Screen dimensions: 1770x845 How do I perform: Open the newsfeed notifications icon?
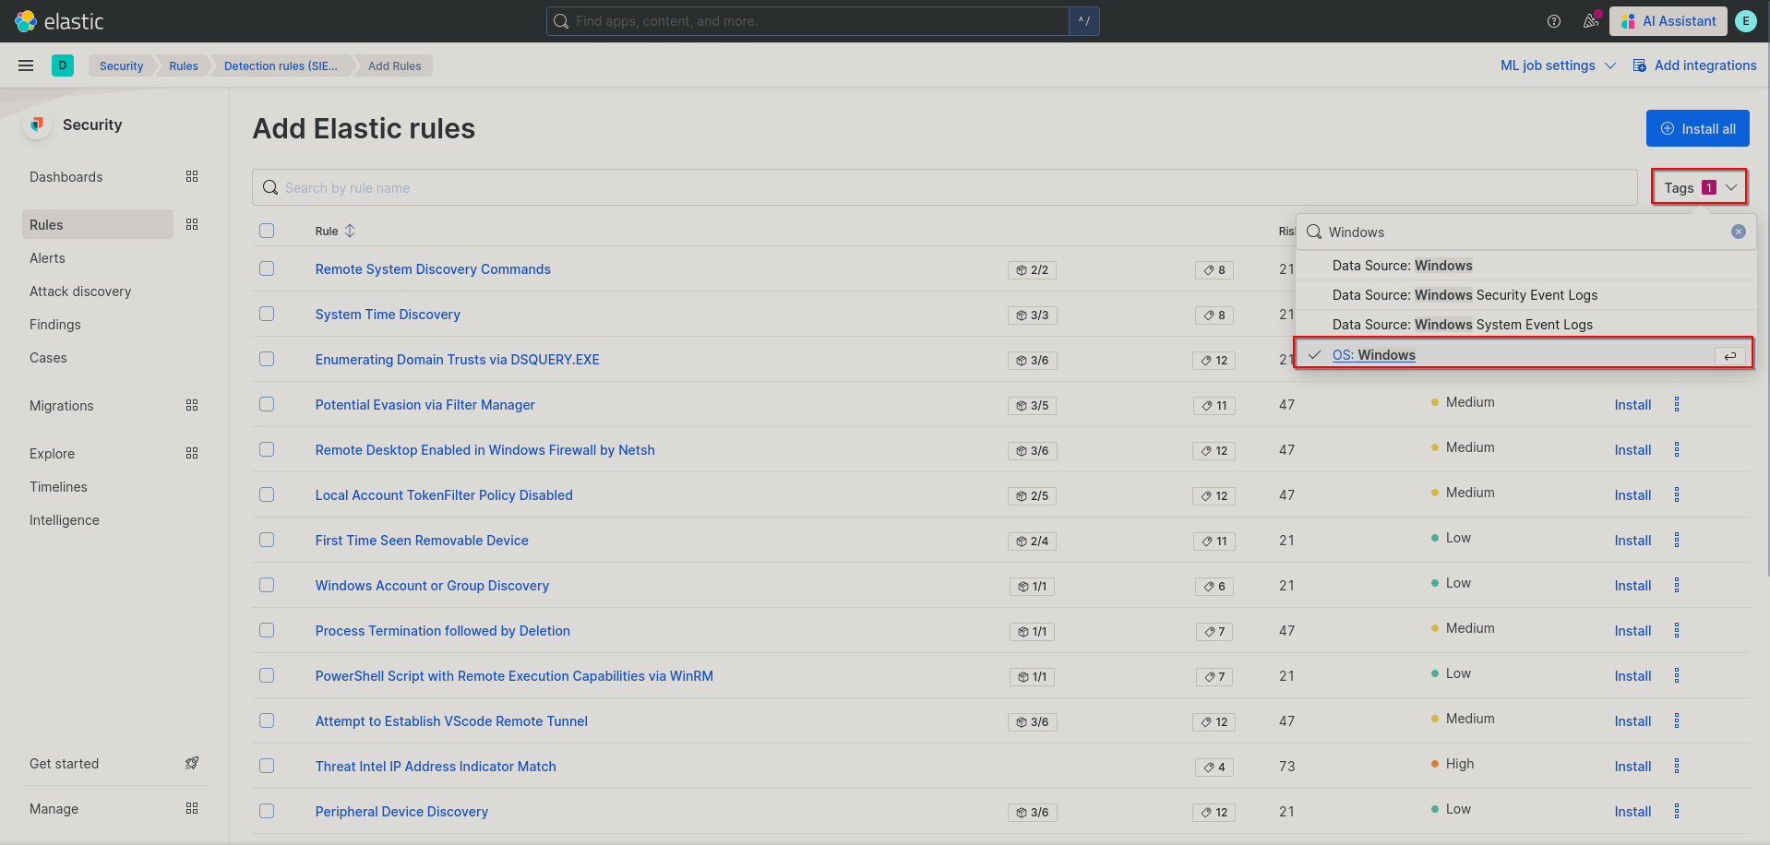pyautogui.click(x=1591, y=21)
